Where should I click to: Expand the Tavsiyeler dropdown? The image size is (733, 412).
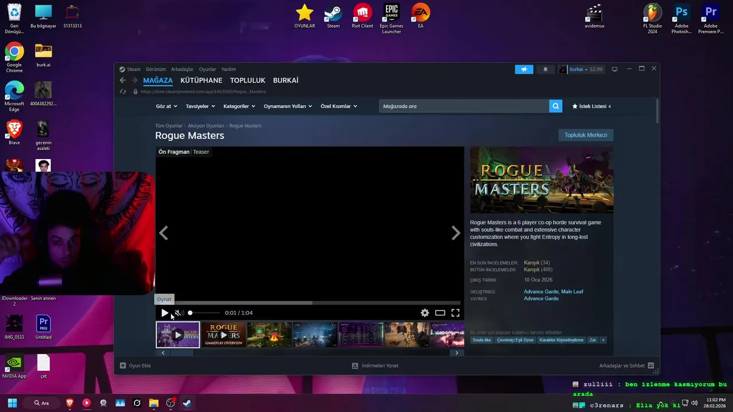200,106
